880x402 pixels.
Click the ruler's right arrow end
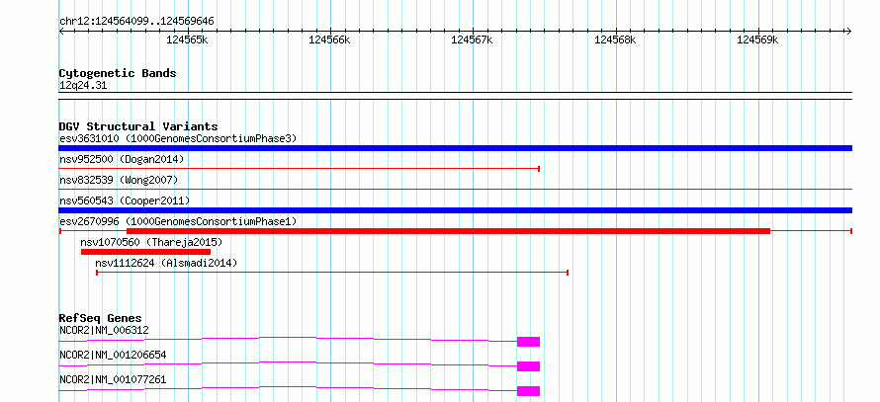click(848, 31)
